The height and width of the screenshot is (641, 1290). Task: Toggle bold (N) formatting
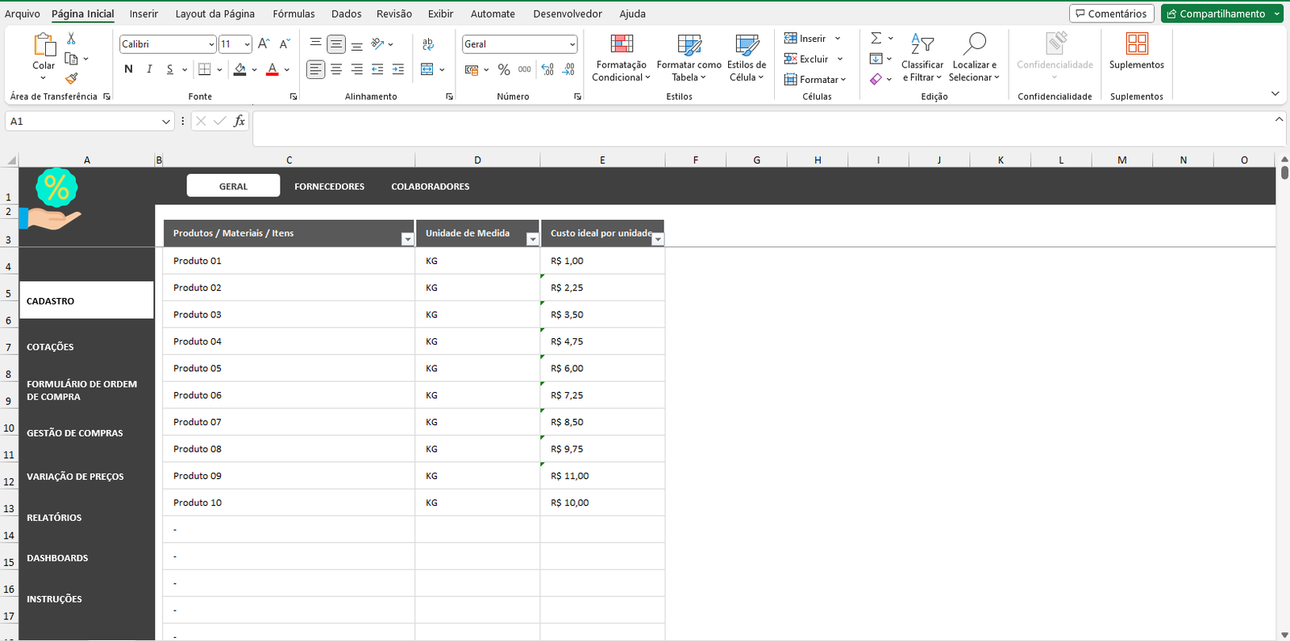click(x=128, y=70)
